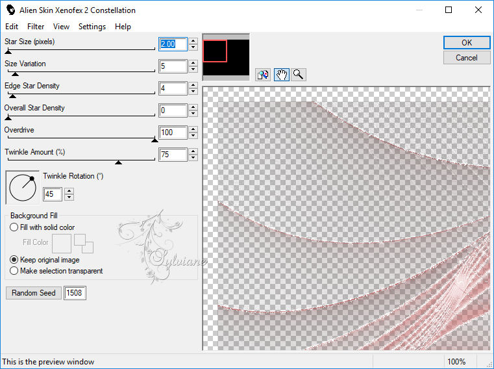The height and width of the screenshot is (369, 494).
Task: Increase Overall Star Density value
Action: (193, 107)
